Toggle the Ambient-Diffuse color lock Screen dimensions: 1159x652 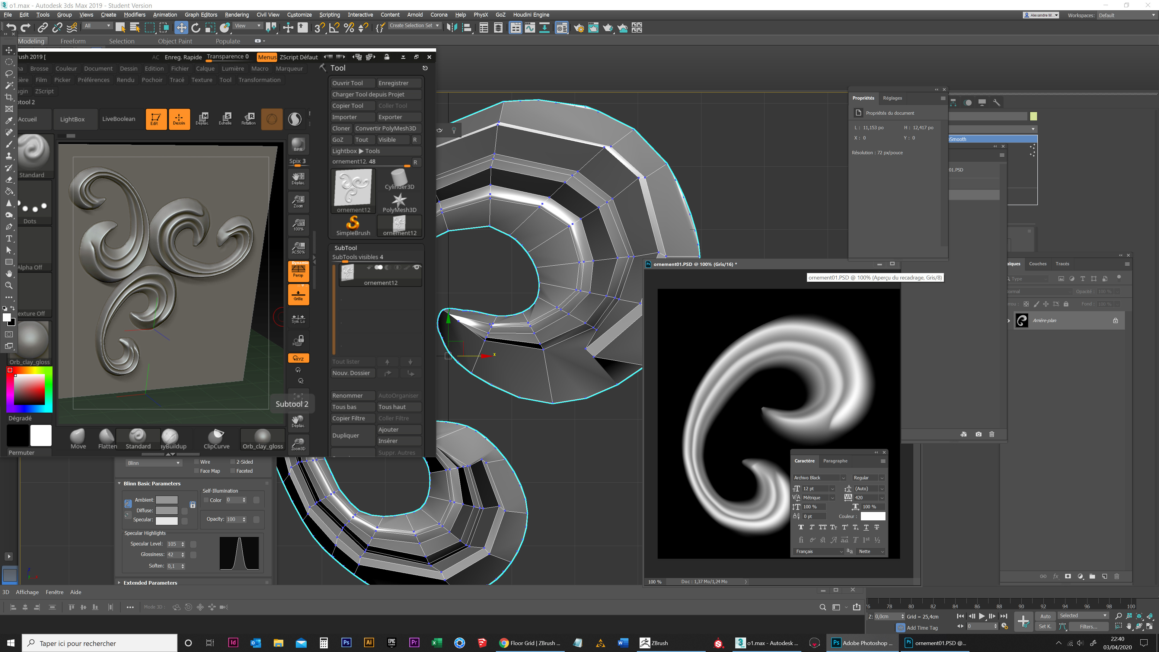(128, 504)
